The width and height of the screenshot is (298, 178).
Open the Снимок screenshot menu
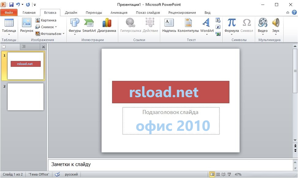click(46, 27)
